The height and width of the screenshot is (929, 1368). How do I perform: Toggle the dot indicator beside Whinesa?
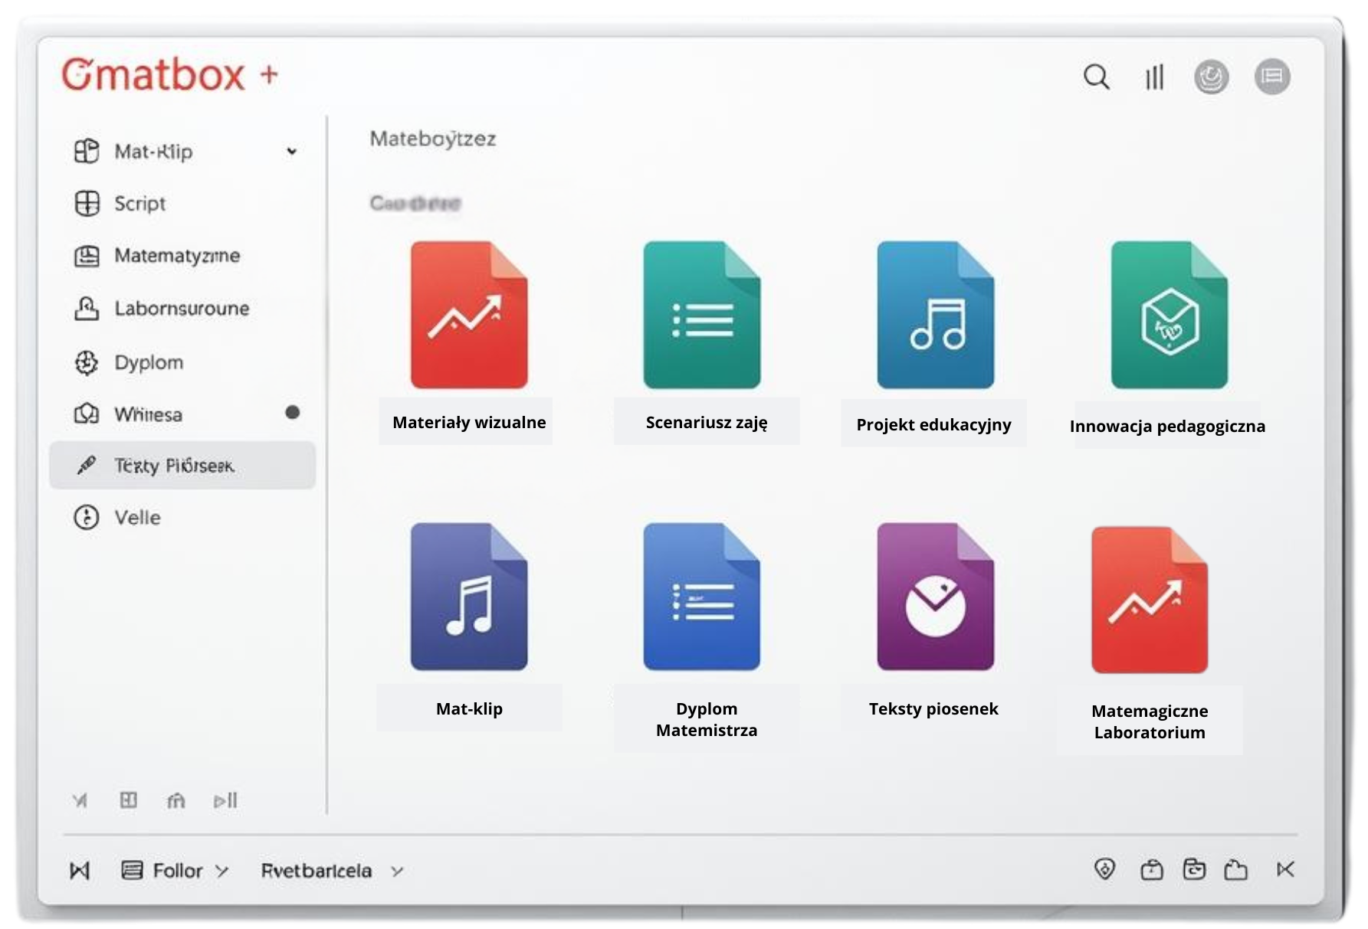point(292,413)
